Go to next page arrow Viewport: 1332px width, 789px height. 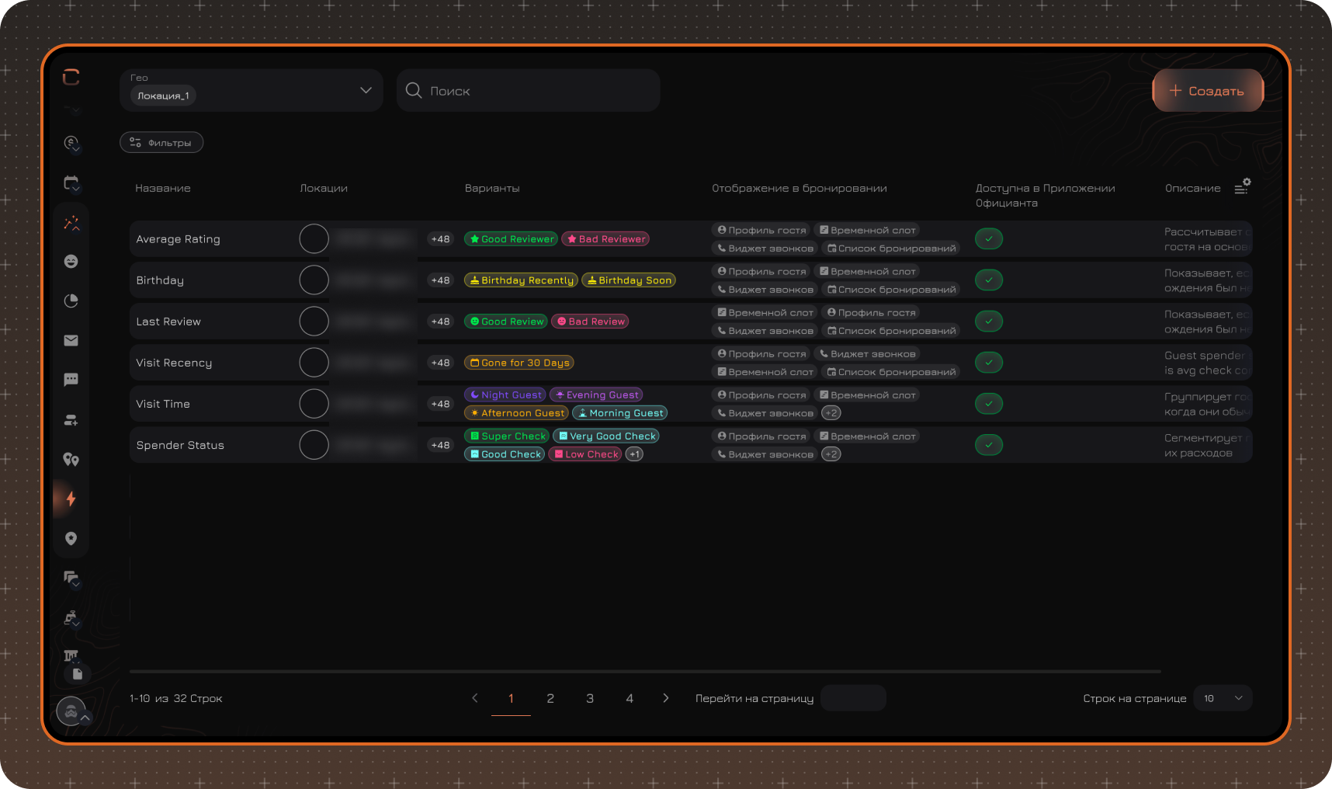point(665,698)
